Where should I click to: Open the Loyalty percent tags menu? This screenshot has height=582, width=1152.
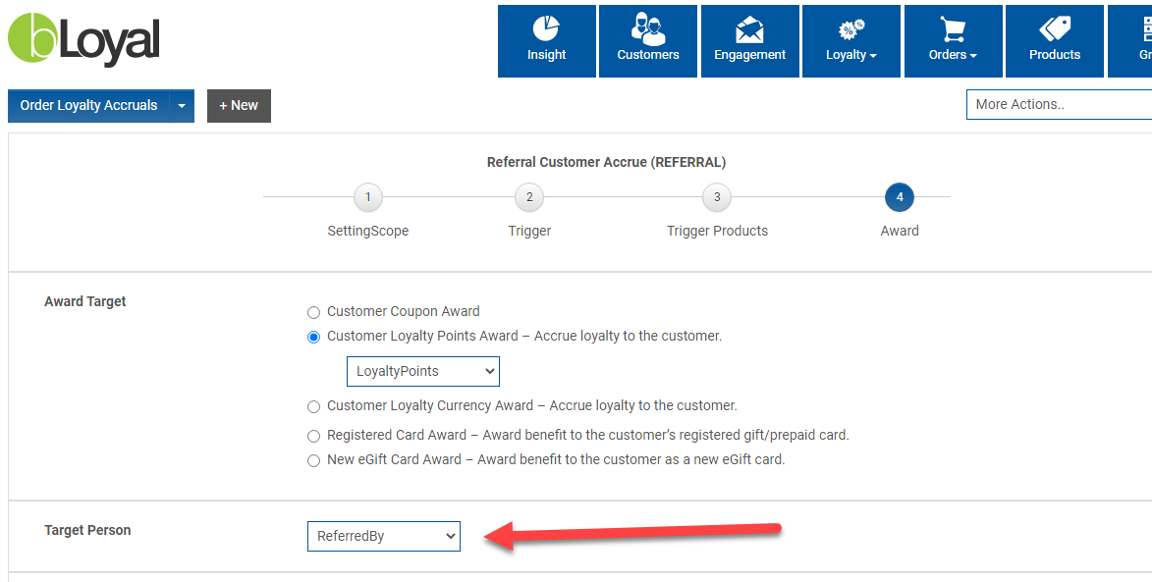coord(850,40)
